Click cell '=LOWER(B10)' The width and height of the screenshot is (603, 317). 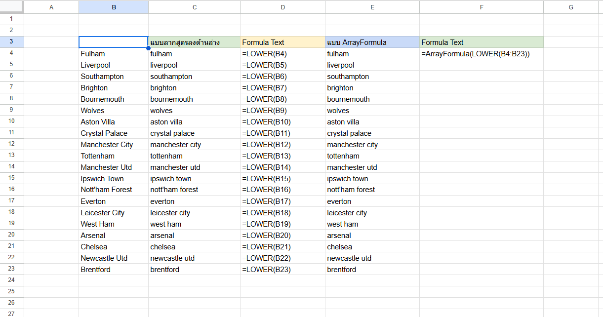pos(282,121)
